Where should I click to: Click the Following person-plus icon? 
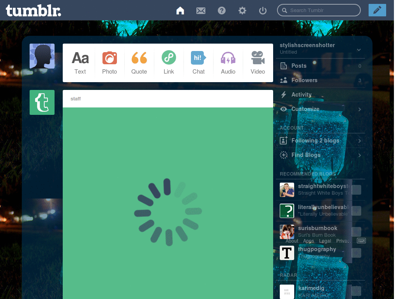point(284,140)
